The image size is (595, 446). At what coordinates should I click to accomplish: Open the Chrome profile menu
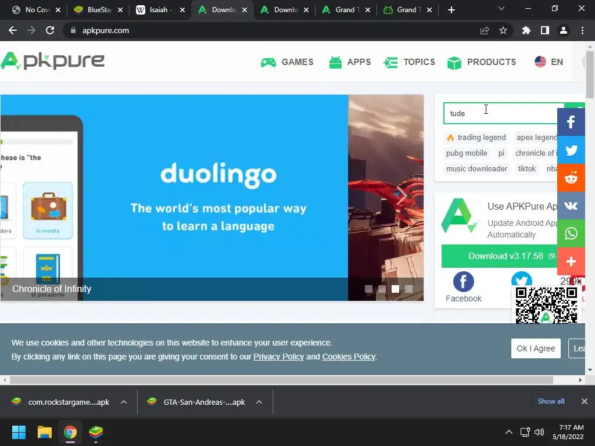click(564, 30)
